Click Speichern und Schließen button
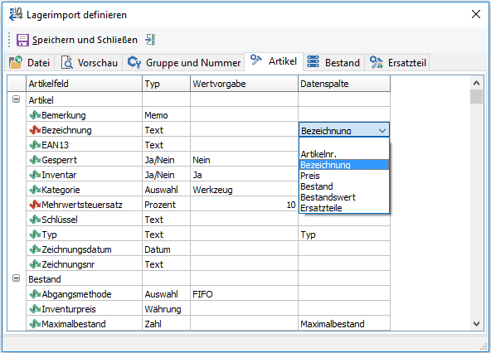The width and height of the screenshot is (491, 353). [77, 40]
